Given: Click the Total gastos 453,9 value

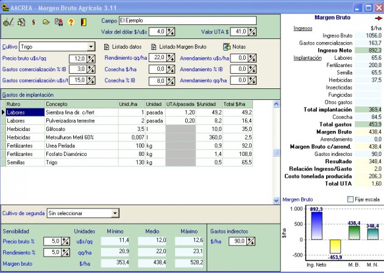Looking at the screenshot, I should click(368, 124).
